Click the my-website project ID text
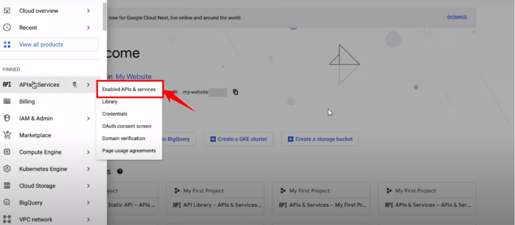Image resolution: width=515 pixels, height=225 pixels. (196, 92)
